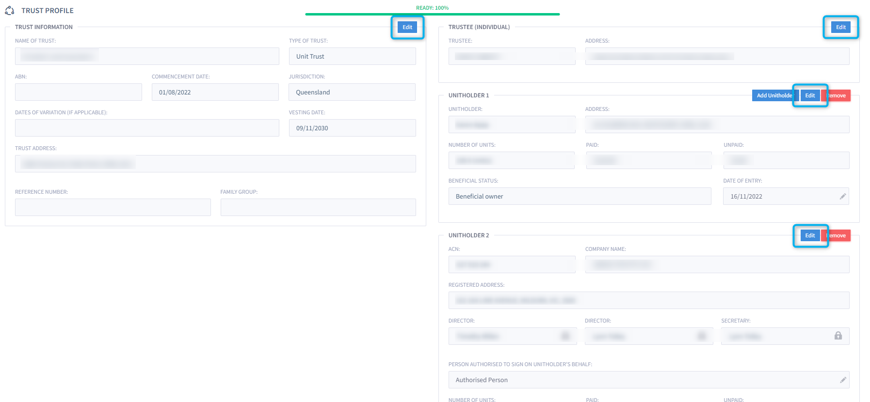Edit the Trust Information section

407,27
